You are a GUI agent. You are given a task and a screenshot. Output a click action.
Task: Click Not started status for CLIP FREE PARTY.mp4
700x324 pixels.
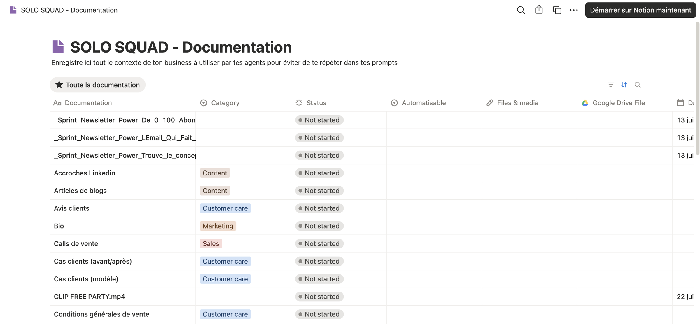pyautogui.click(x=319, y=297)
